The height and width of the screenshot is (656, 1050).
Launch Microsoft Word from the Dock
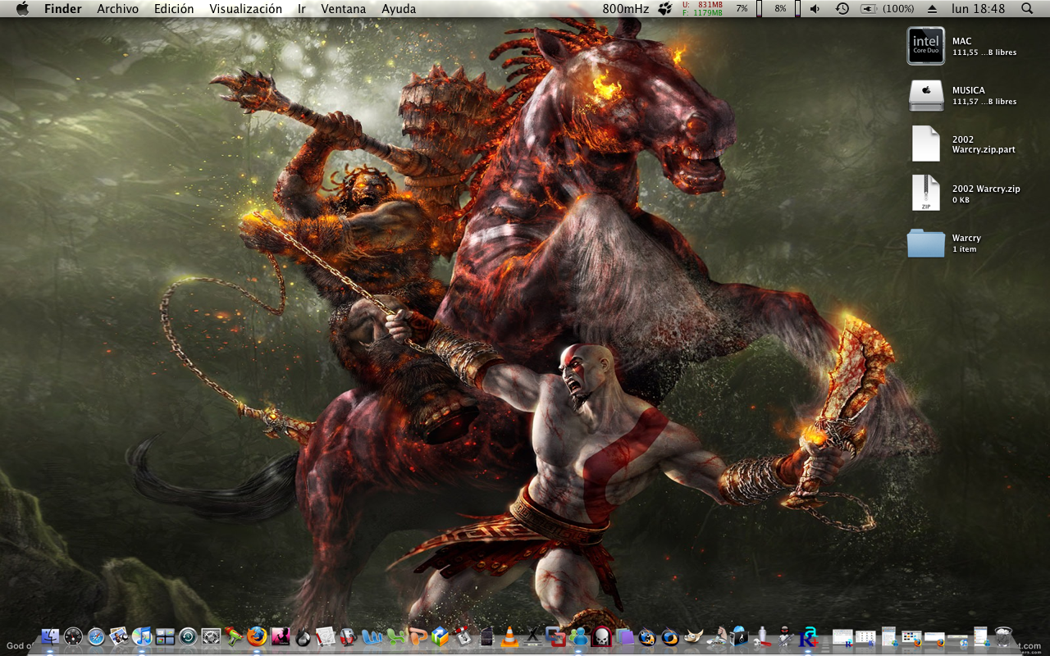coord(372,636)
